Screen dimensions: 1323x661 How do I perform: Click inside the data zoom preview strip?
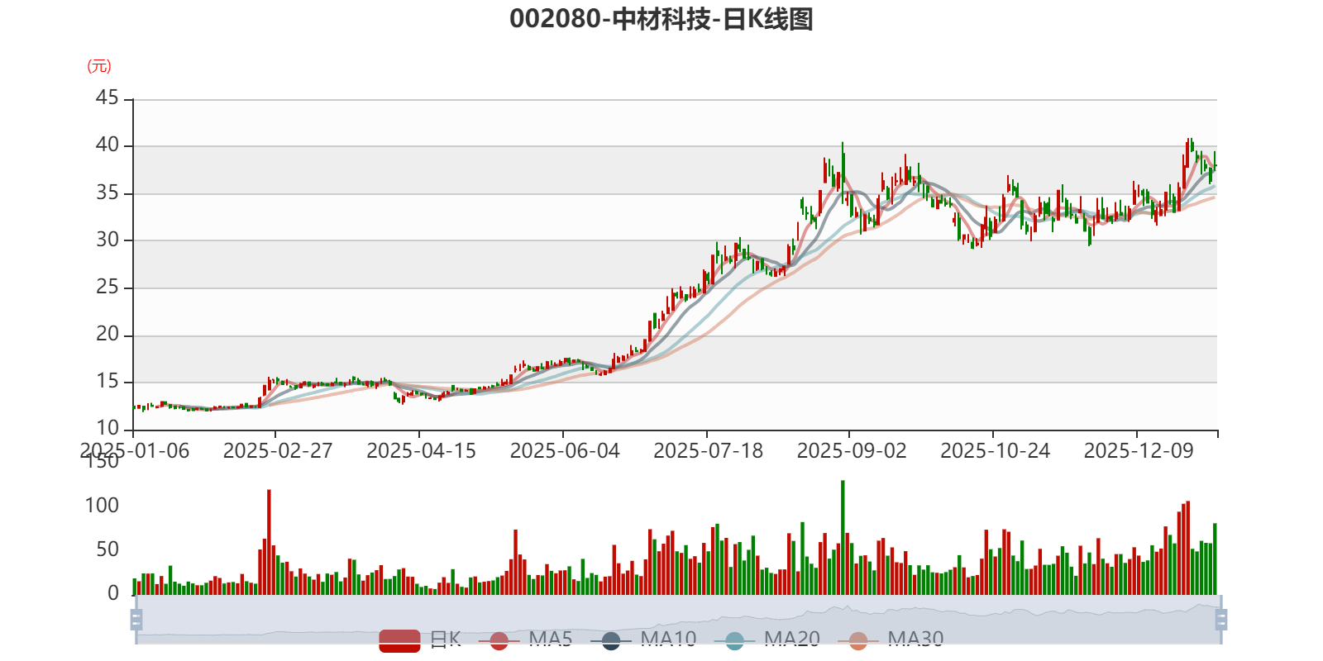pos(678,619)
